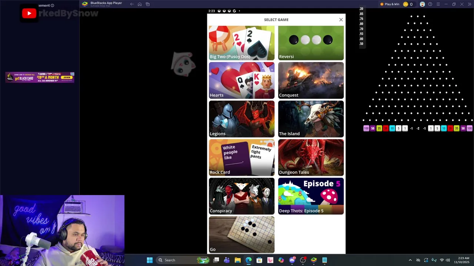Open File Explorer from taskbar
The width and height of the screenshot is (474, 266).
238,260
